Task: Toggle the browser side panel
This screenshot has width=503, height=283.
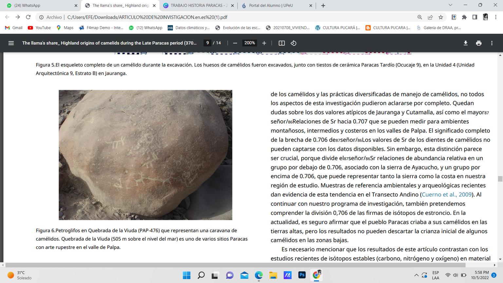Action: point(475,17)
